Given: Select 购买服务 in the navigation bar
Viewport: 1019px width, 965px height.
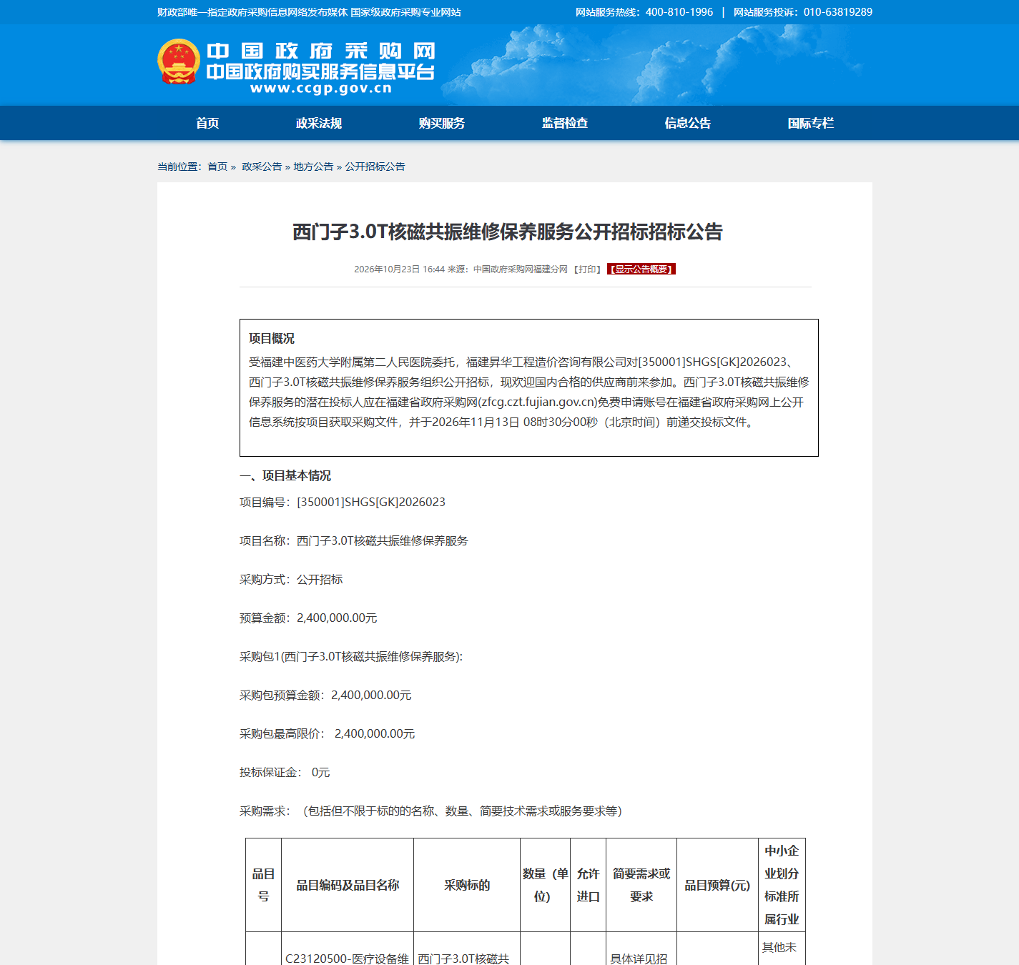Looking at the screenshot, I should point(442,123).
